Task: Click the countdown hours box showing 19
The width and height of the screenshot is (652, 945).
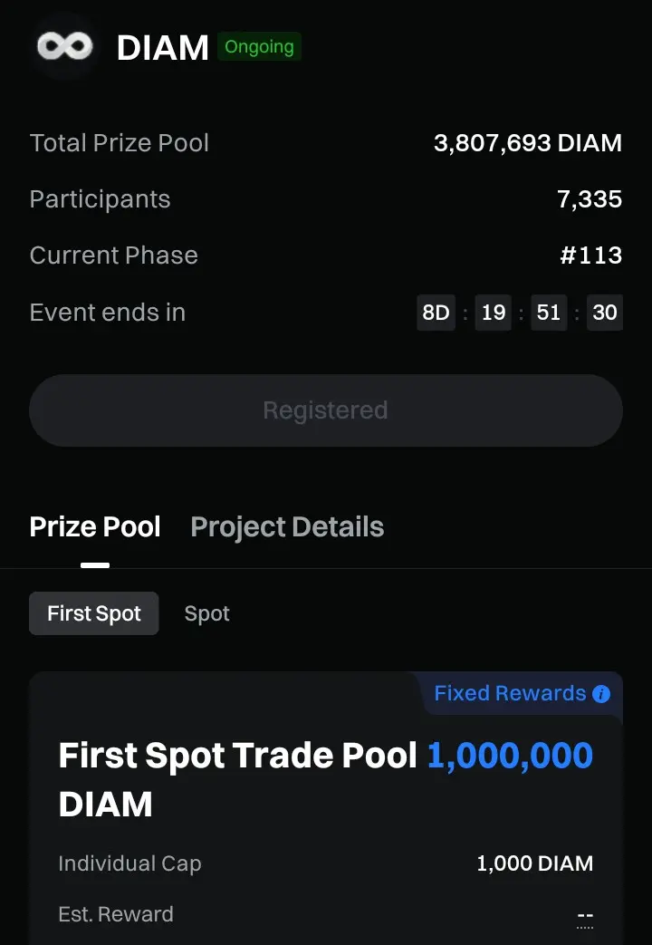Action: (x=493, y=313)
